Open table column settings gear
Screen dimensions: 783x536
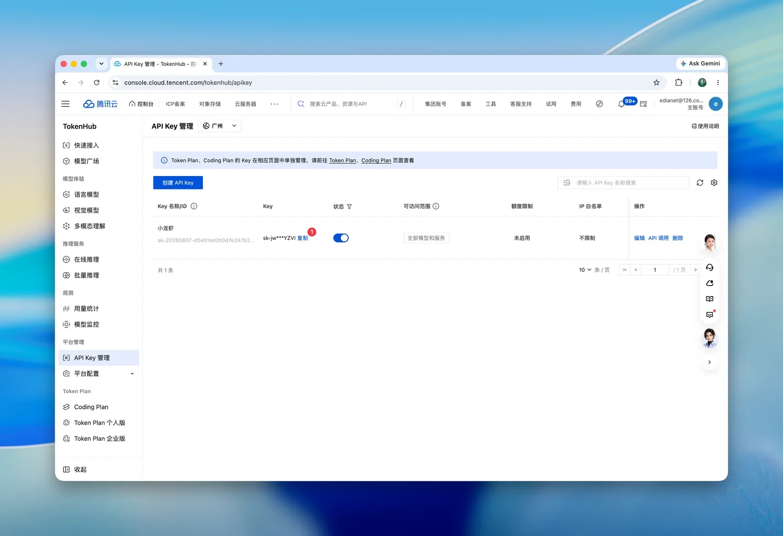click(x=714, y=183)
